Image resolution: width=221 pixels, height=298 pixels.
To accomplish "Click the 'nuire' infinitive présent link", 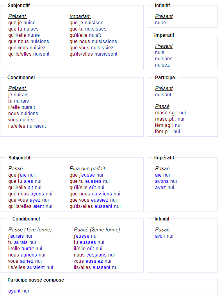I will 160,23.
